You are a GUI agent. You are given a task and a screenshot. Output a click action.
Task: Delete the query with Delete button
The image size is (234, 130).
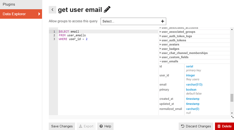pyautogui.click(x=225, y=126)
